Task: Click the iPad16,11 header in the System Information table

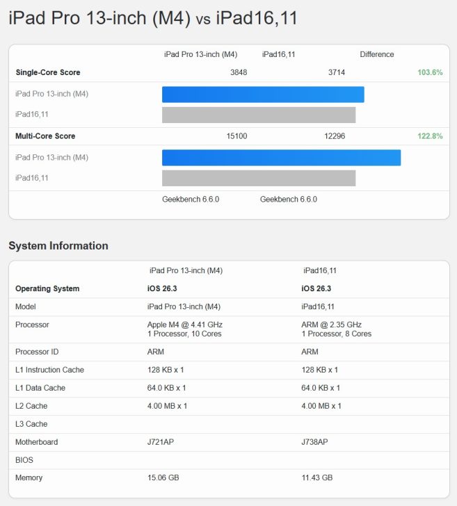Action: tap(320, 270)
